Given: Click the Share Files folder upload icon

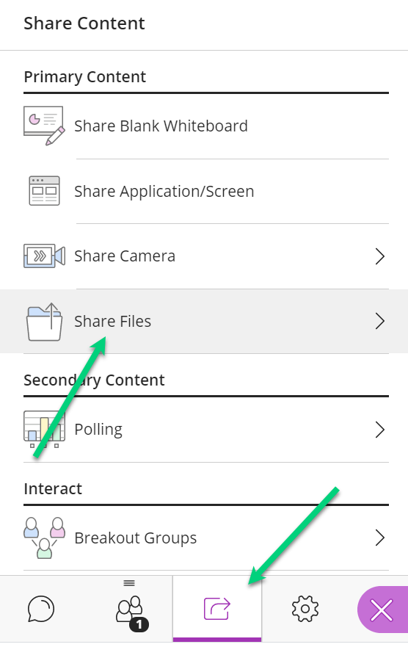Looking at the screenshot, I should point(44,322).
